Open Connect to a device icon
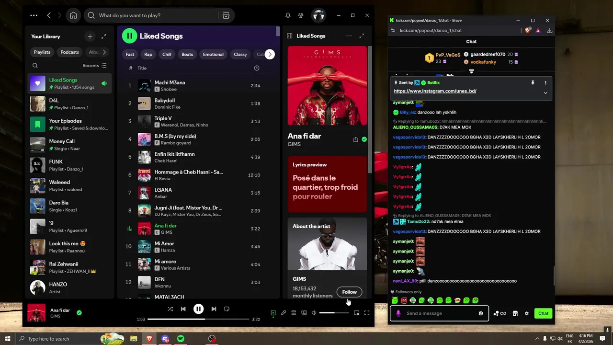 coord(304,313)
